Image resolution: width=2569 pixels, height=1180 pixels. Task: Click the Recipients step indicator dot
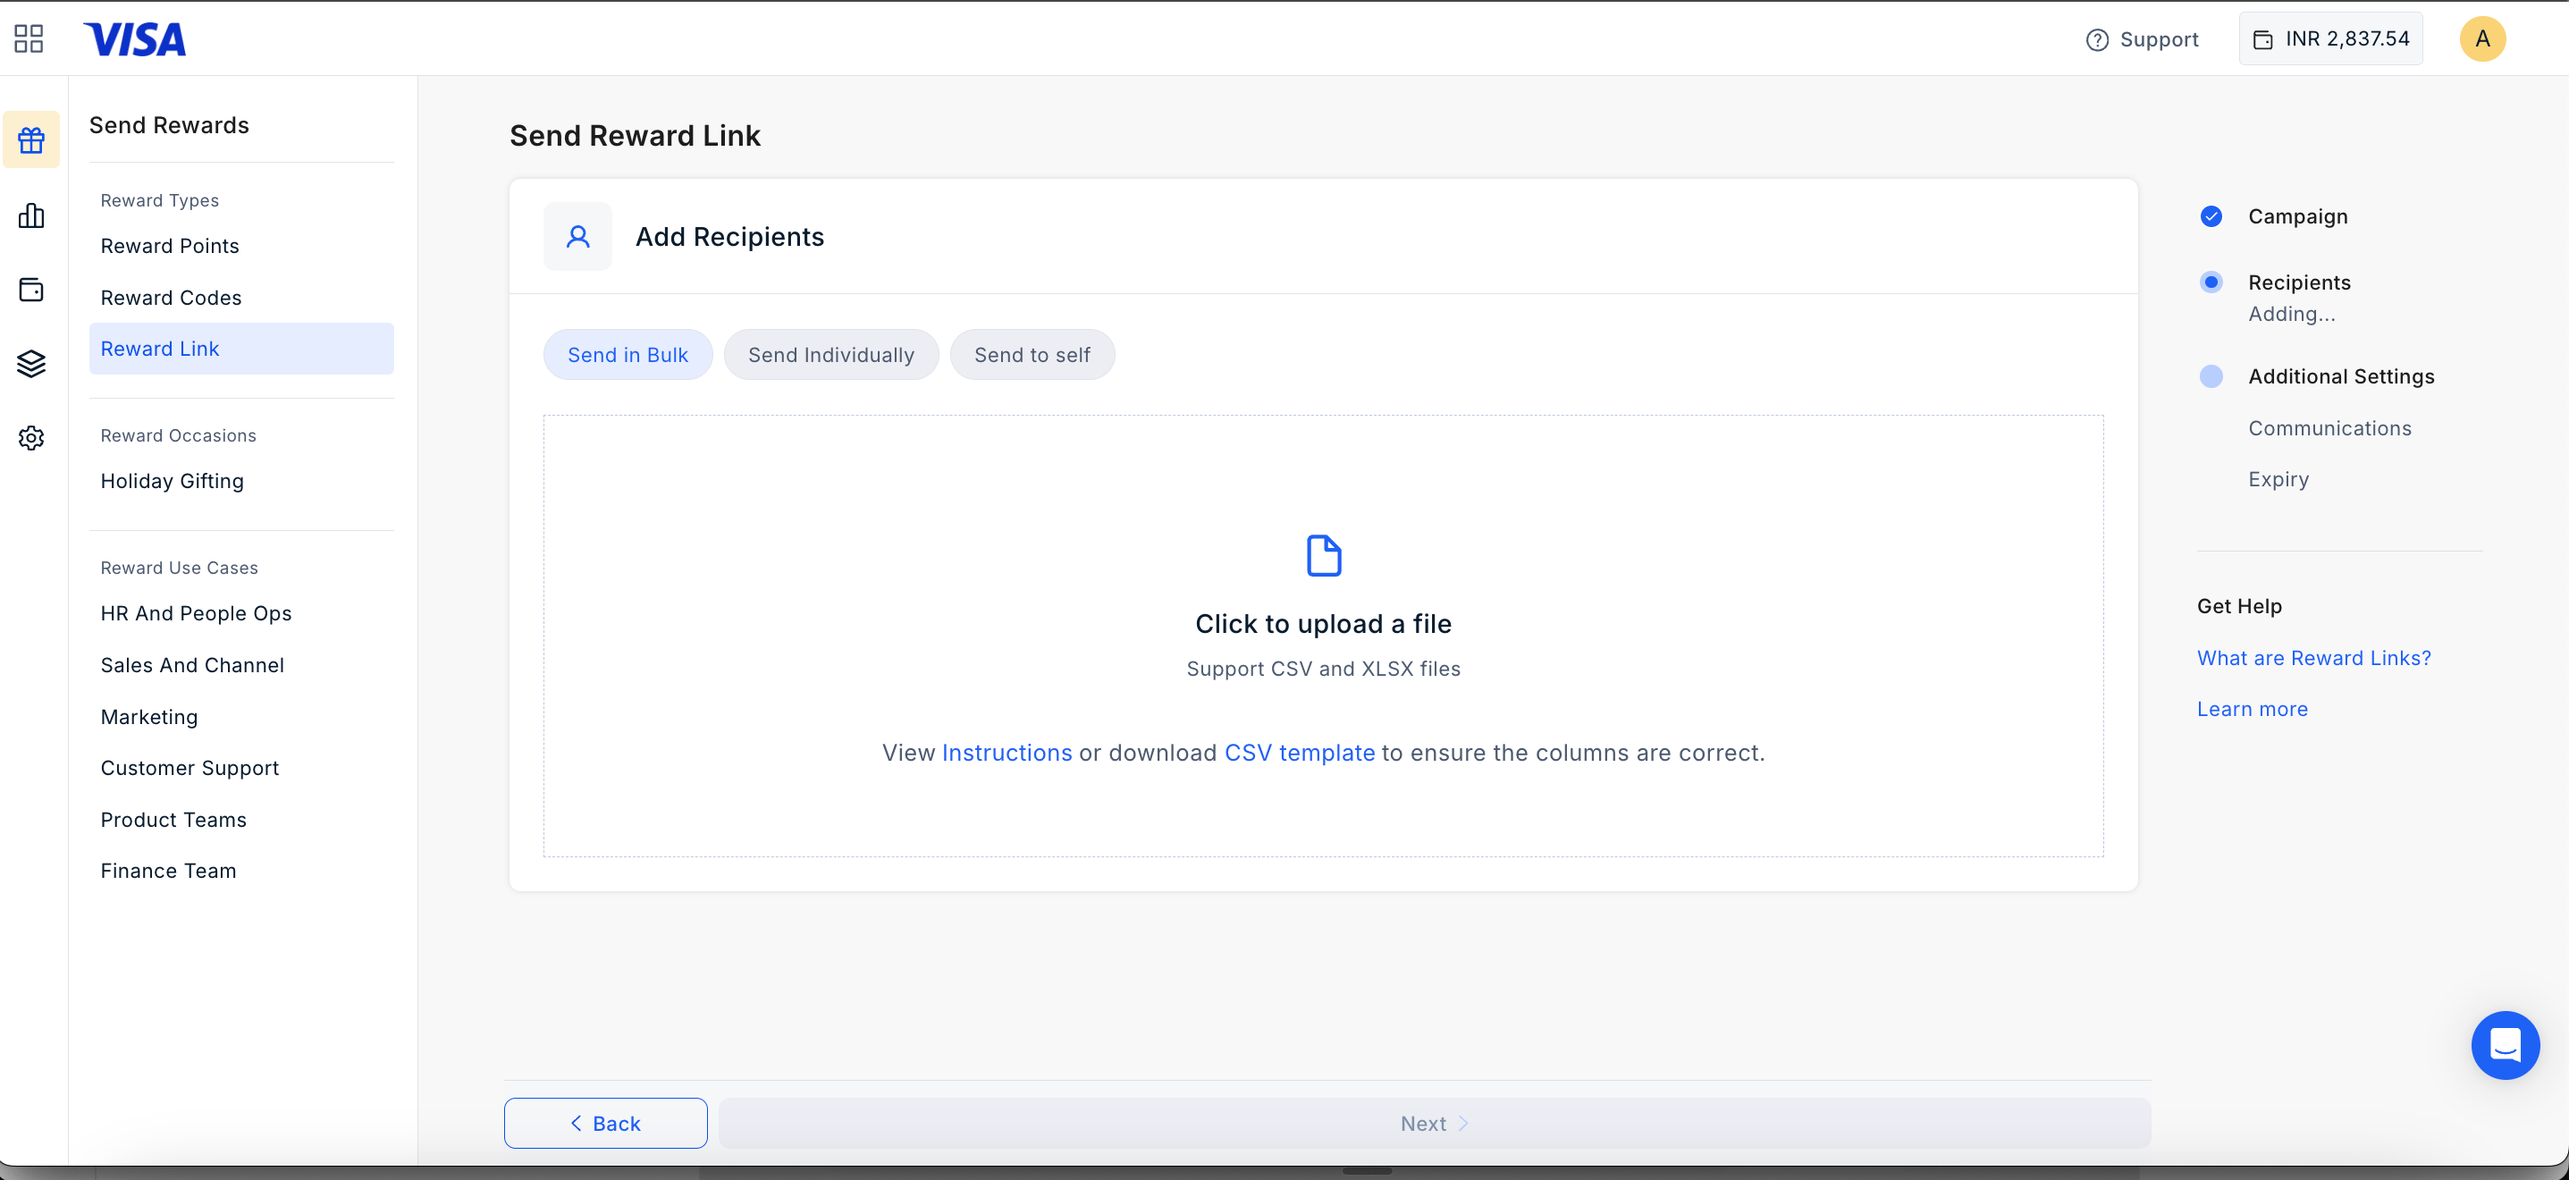click(2210, 282)
